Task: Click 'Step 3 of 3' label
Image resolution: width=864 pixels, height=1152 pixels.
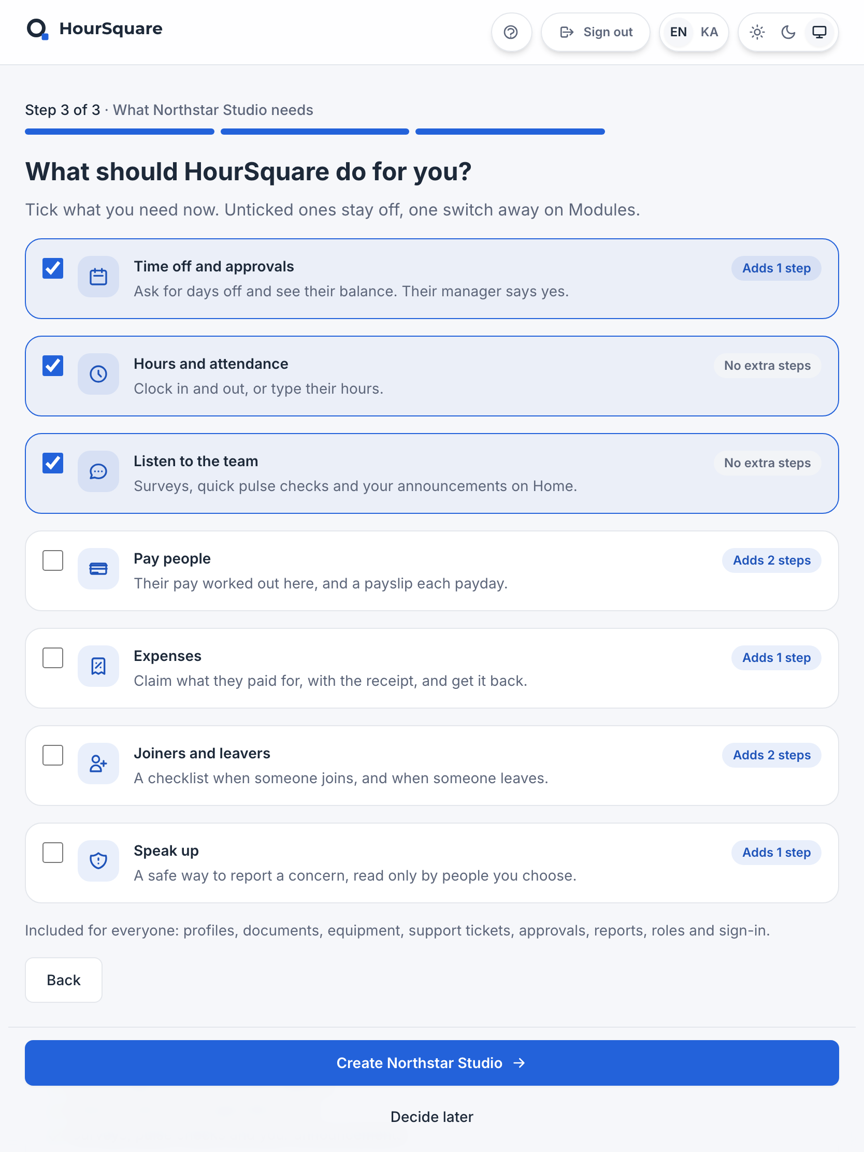Action: (63, 110)
